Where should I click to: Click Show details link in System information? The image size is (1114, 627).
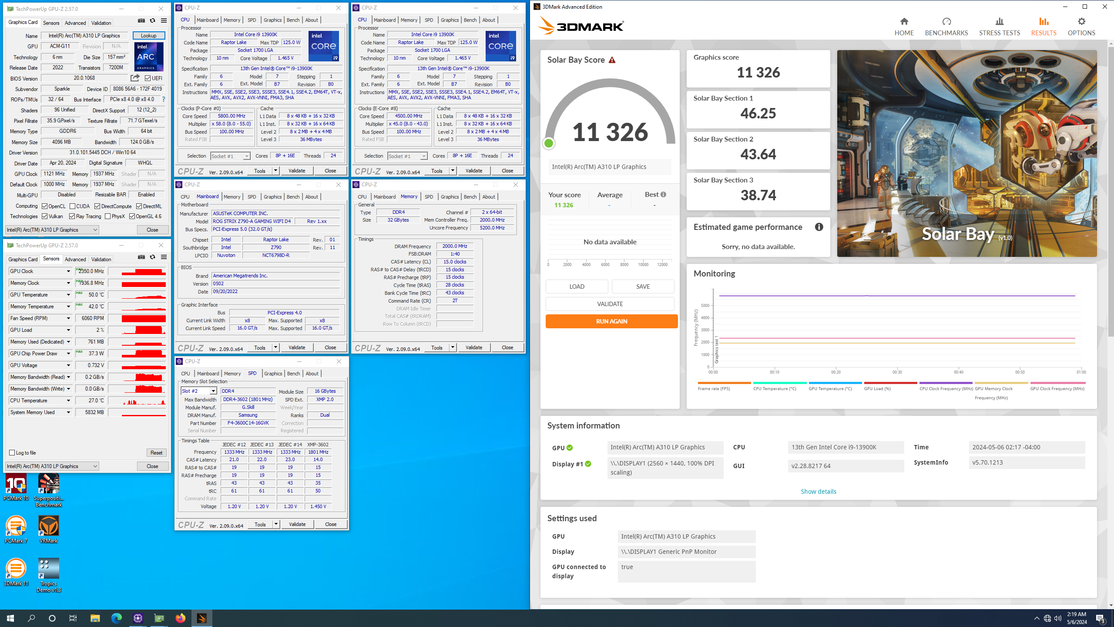819,492
